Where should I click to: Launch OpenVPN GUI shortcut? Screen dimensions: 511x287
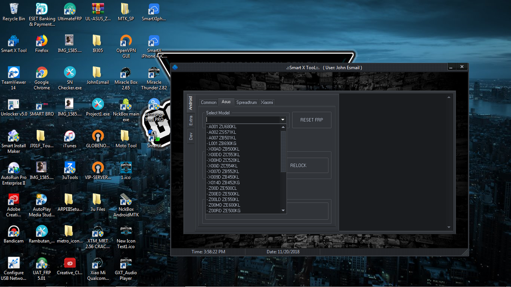point(126,47)
